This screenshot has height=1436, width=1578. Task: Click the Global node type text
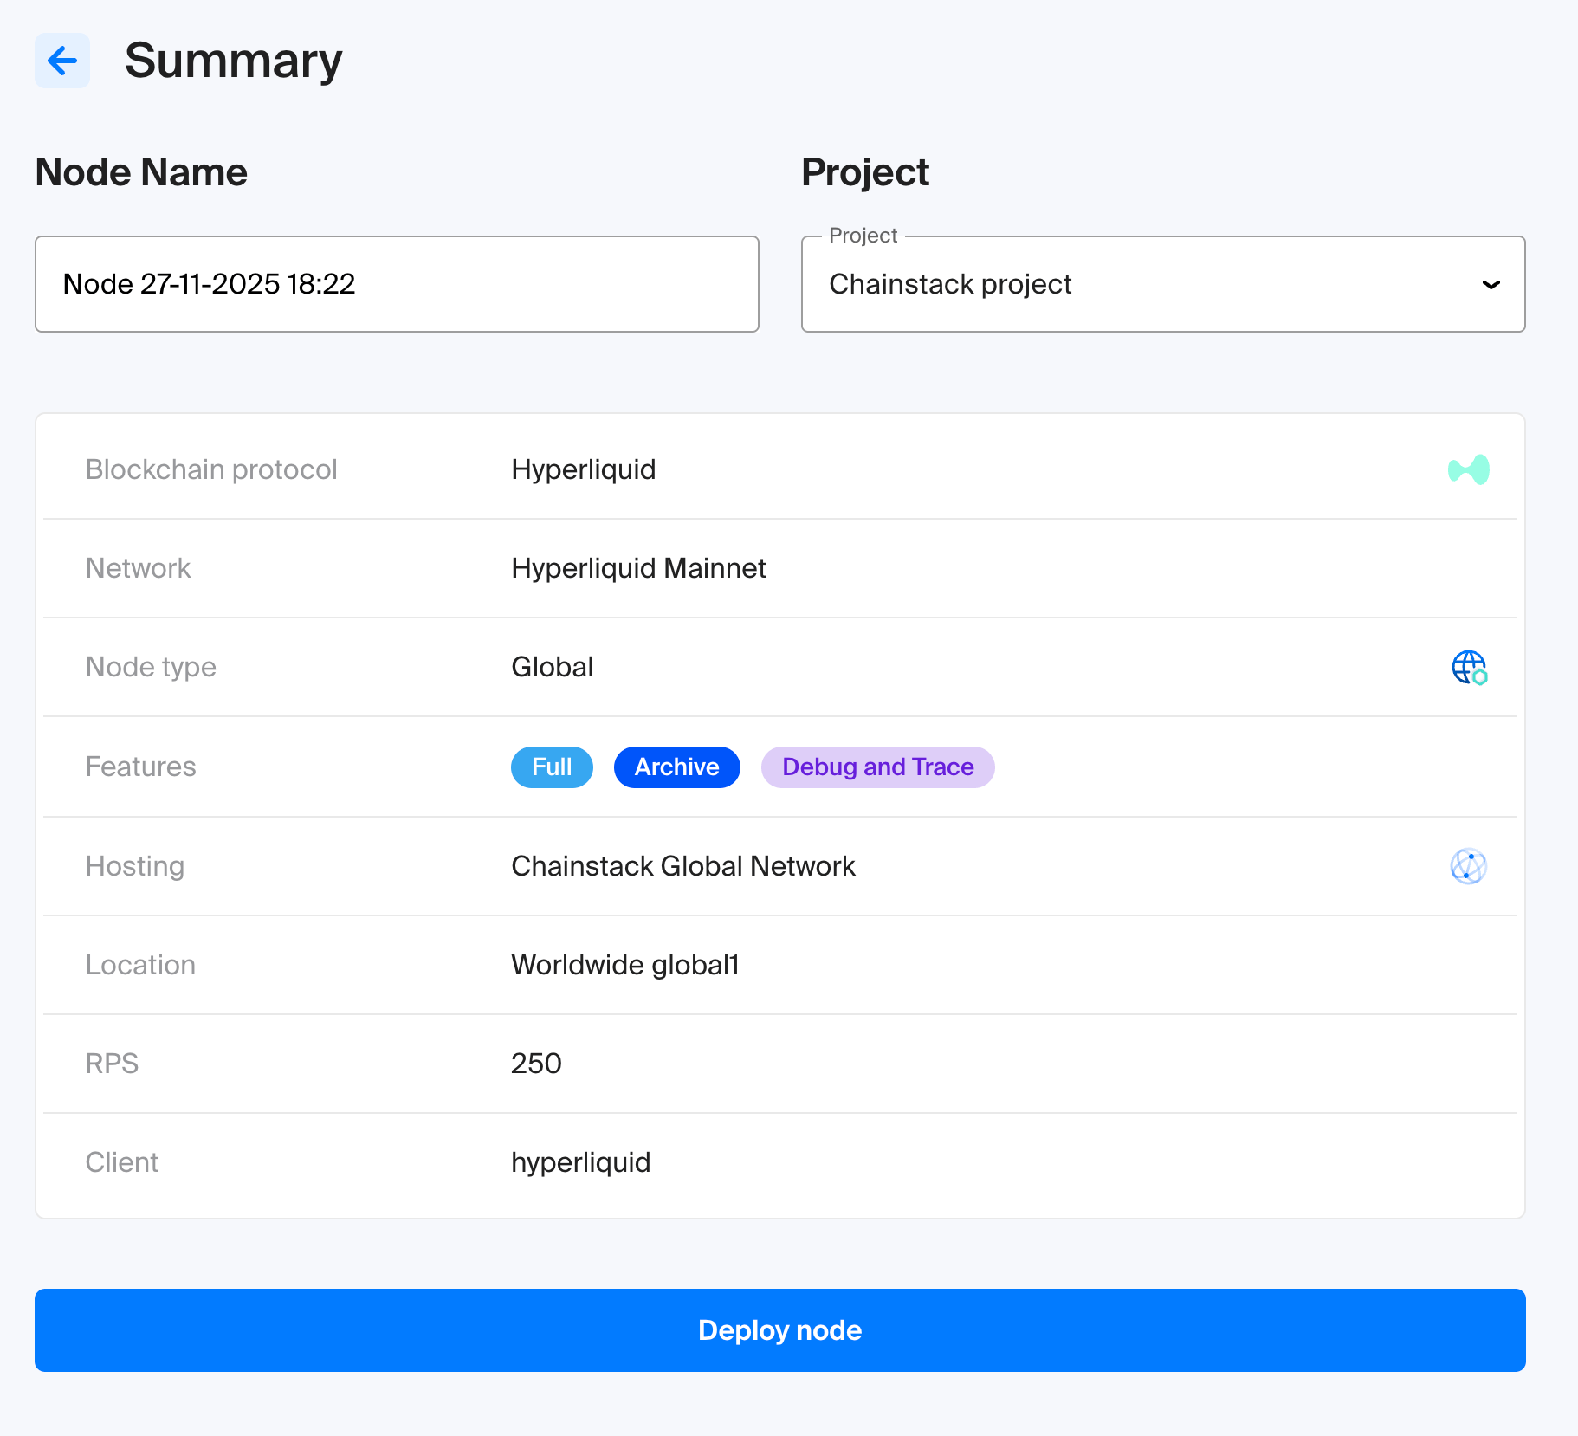point(552,667)
